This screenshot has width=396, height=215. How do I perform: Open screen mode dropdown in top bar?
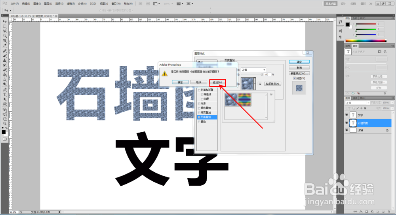(190, 4)
